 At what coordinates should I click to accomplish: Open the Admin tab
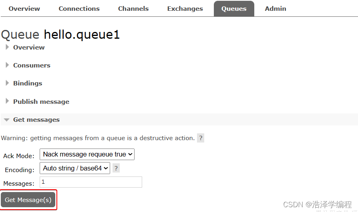pyautogui.click(x=276, y=9)
